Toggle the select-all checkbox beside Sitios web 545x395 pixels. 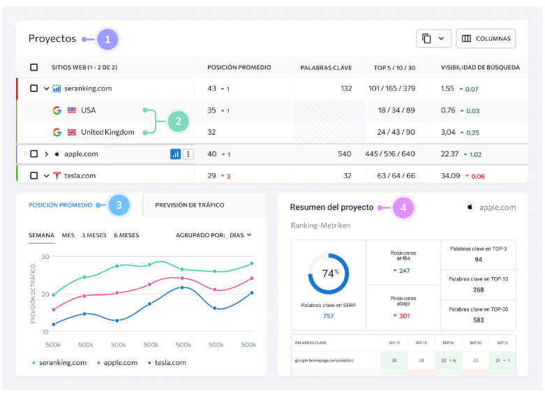pos(33,67)
